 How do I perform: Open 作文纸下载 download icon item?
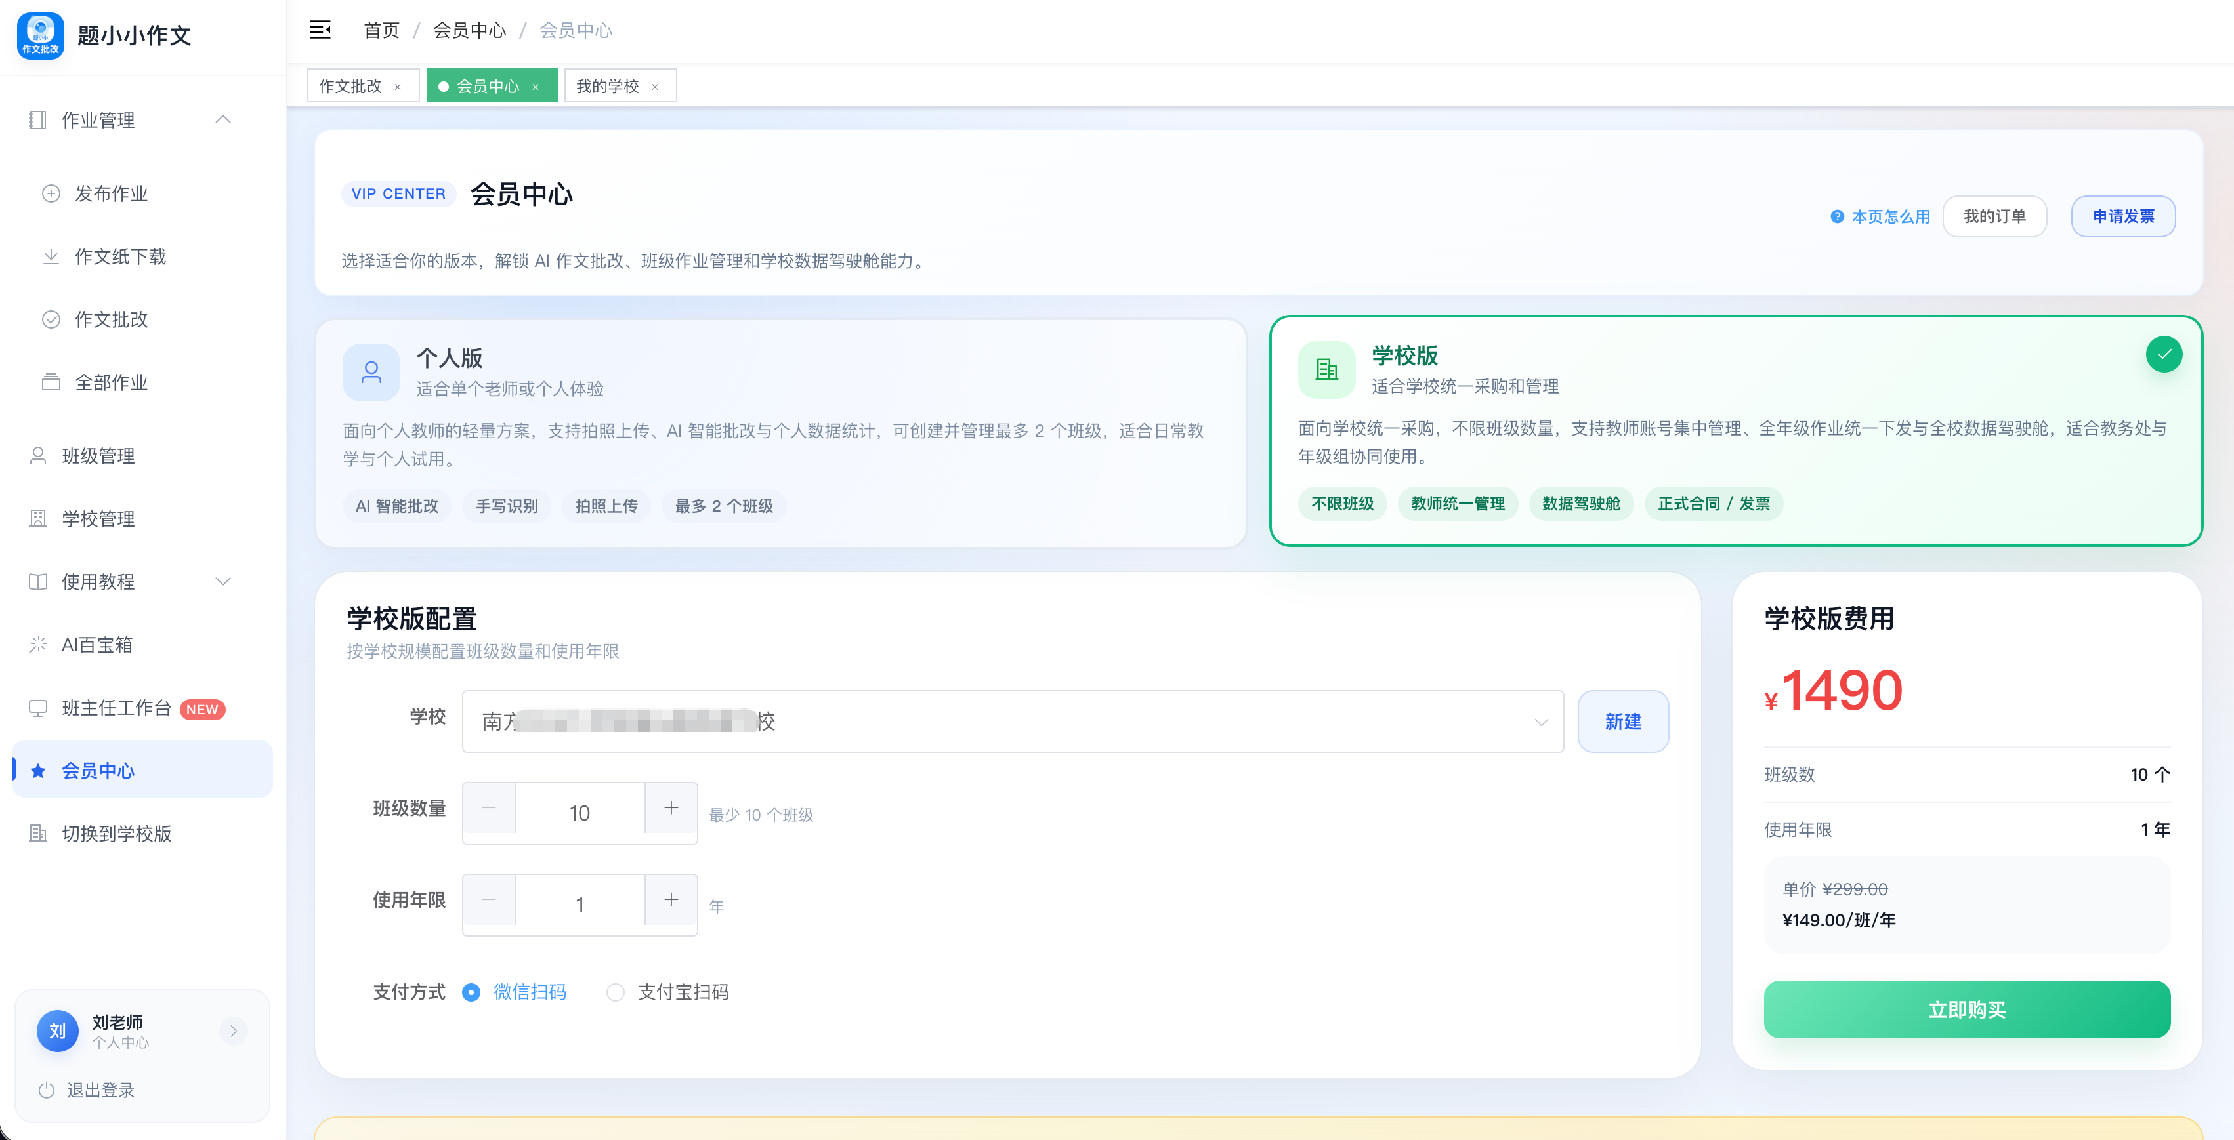point(51,256)
